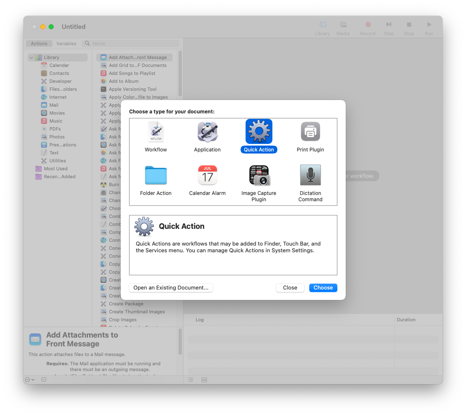466x415 pixels.
Task: Select the Dictation Command microphone icon
Action: [x=310, y=175]
